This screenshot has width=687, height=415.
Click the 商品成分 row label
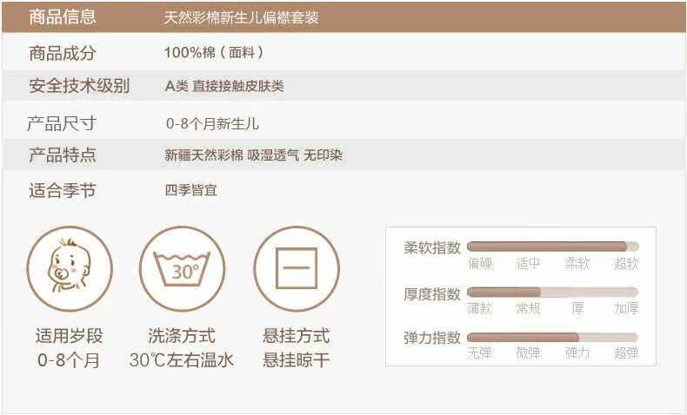click(63, 54)
